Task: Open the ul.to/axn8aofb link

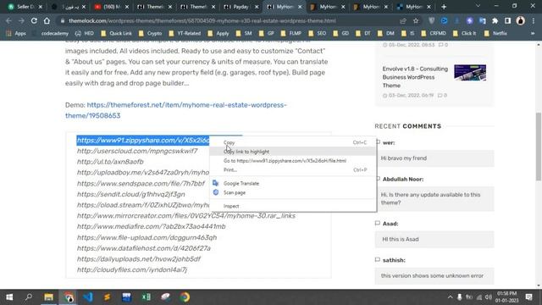Action: tap(110, 162)
